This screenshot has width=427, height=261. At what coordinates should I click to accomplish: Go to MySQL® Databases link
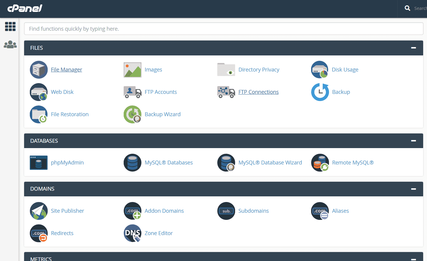169,163
